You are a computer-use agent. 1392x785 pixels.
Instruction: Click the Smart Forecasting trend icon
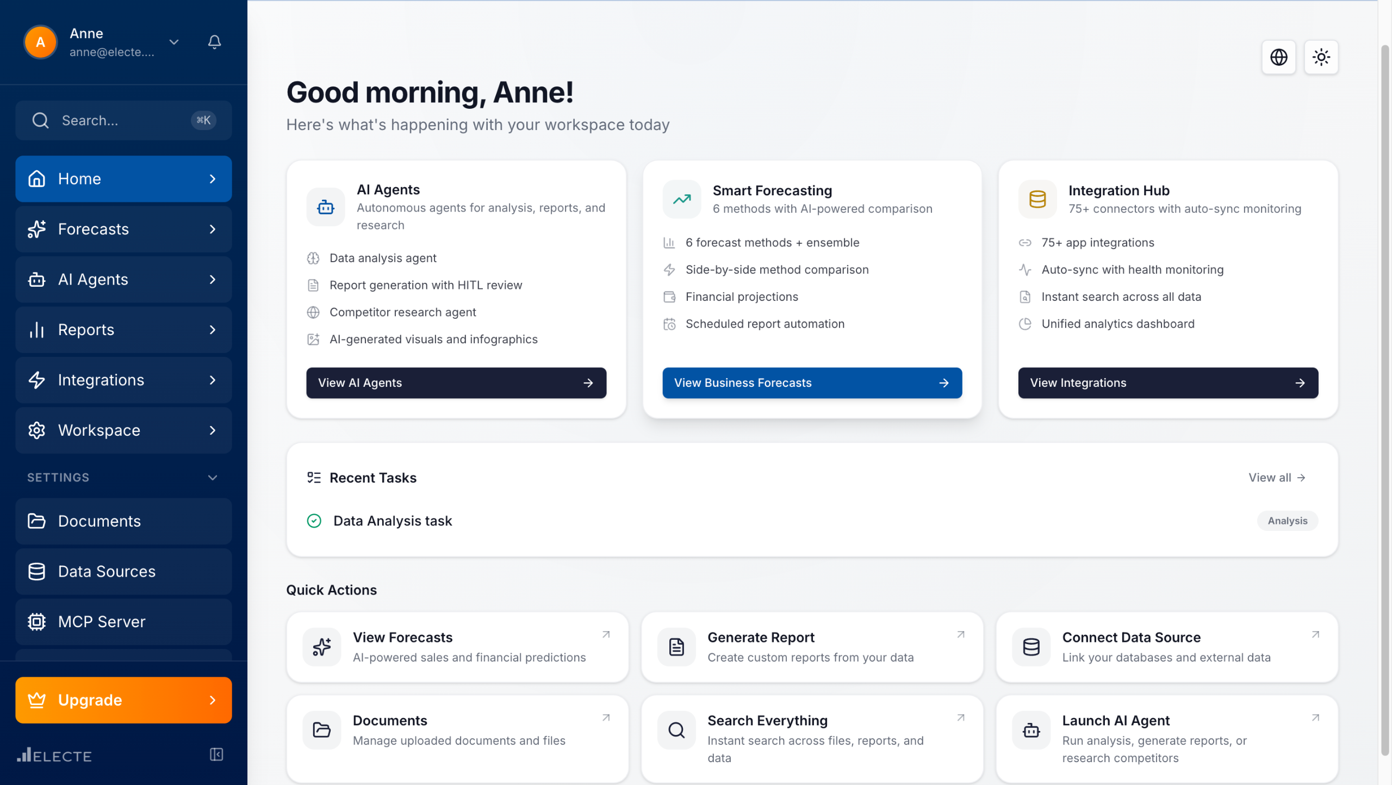[681, 200]
